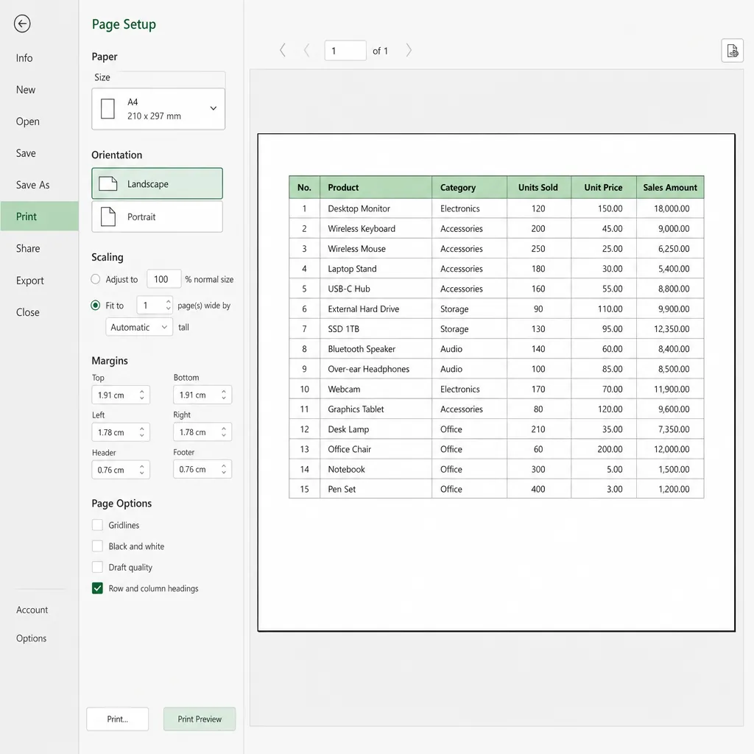Click the Unit Price header in preview
754x754 pixels.
[604, 188]
